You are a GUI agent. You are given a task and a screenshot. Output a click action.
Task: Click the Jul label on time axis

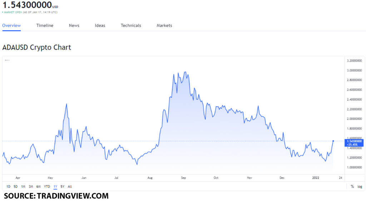click(x=116, y=178)
